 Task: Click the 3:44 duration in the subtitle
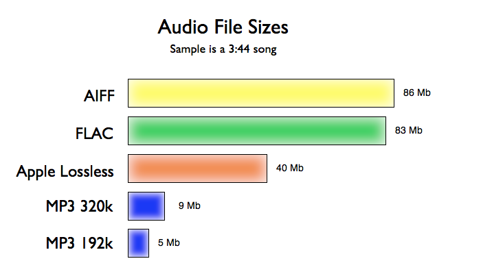point(239,49)
